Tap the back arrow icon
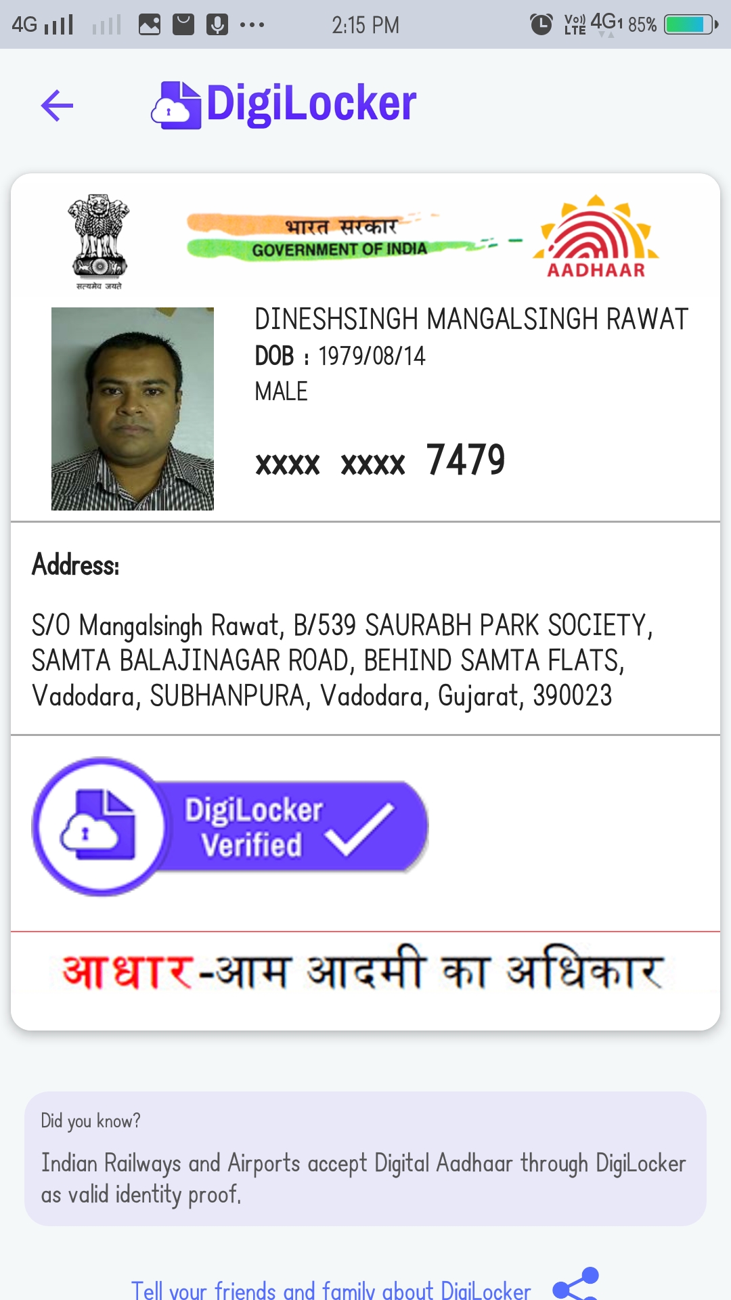 point(57,106)
